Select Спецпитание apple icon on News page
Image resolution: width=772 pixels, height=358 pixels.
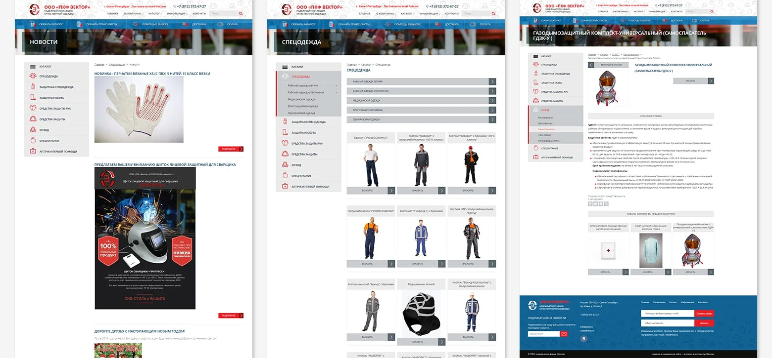click(33, 141)
